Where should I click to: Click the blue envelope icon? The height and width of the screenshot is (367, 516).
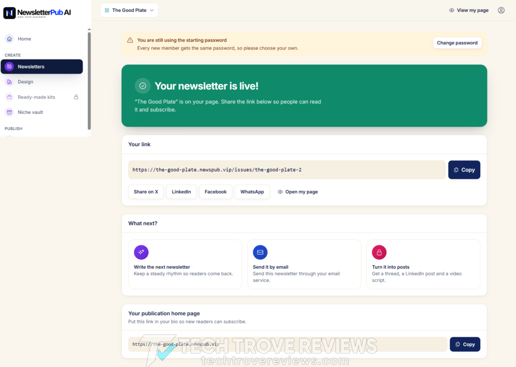(x=261, y=252)
